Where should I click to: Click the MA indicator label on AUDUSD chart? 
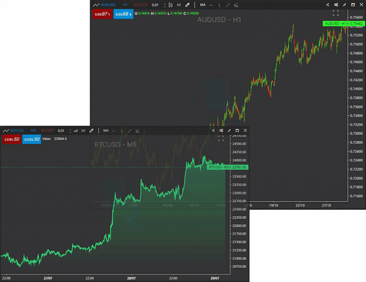pos(203,5)
